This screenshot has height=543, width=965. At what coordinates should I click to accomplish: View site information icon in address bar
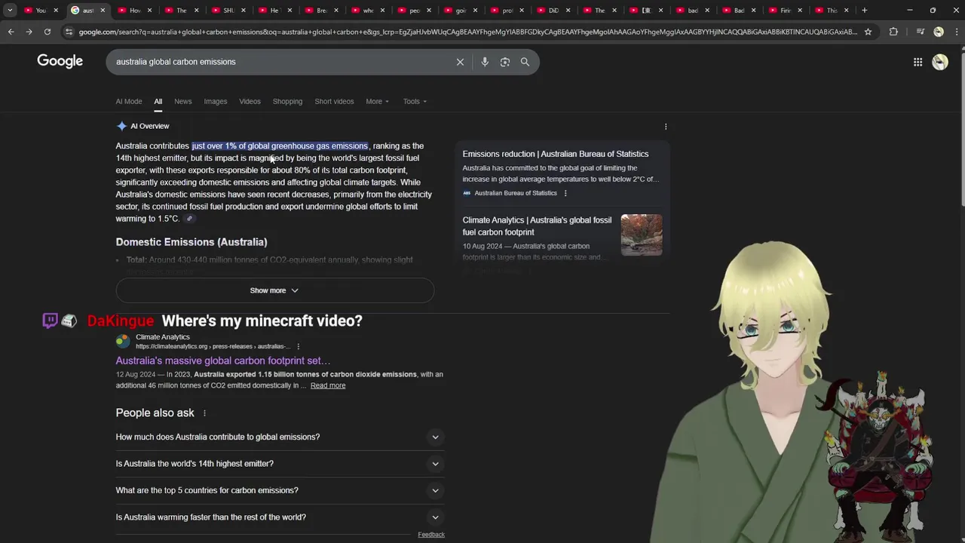69,32
